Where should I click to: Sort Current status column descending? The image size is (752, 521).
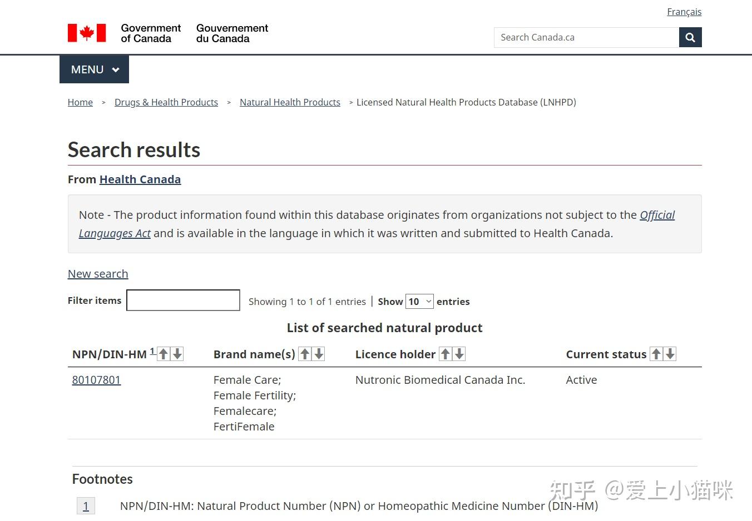tap(670, 354)
